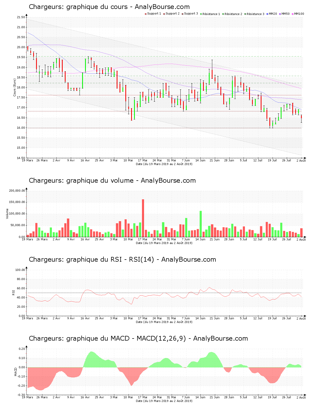
Task: Click the MM20 legend entry
Action: coord(272,14)
